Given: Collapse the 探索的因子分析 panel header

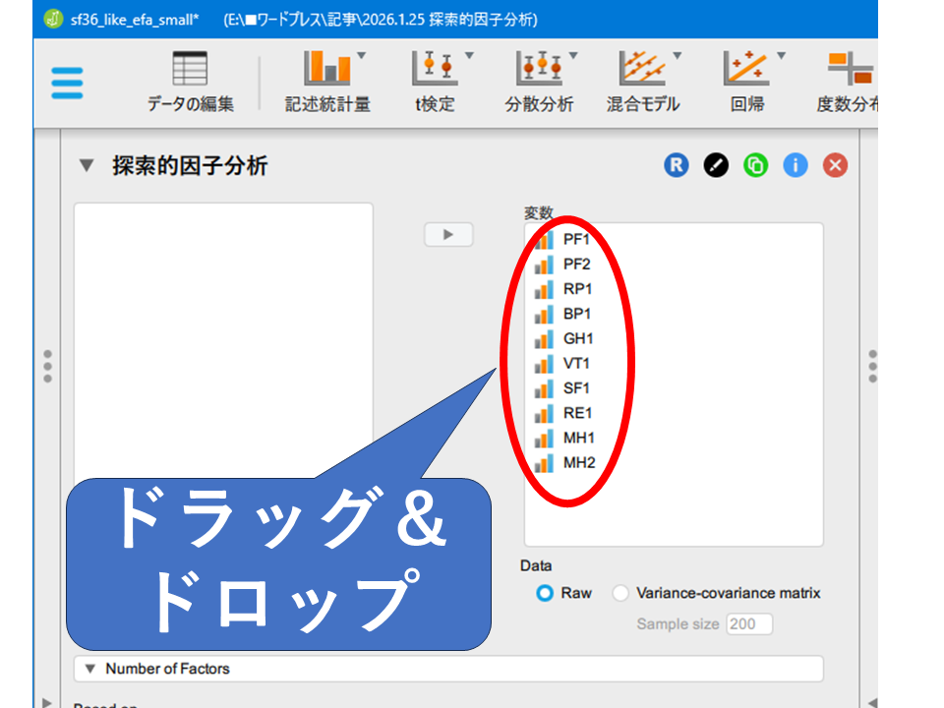Looking at the screenshot, I should coord(87,166).
